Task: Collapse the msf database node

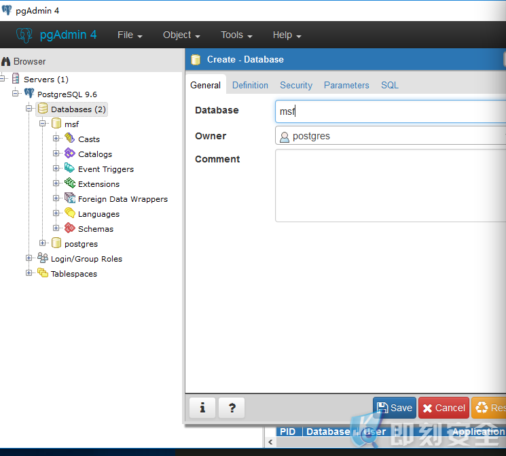Action: (42, 124)
